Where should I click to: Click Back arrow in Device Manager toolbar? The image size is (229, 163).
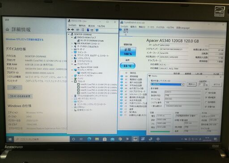69,30
